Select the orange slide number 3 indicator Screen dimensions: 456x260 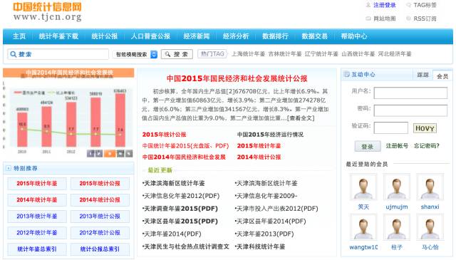[x=110, y=153]
